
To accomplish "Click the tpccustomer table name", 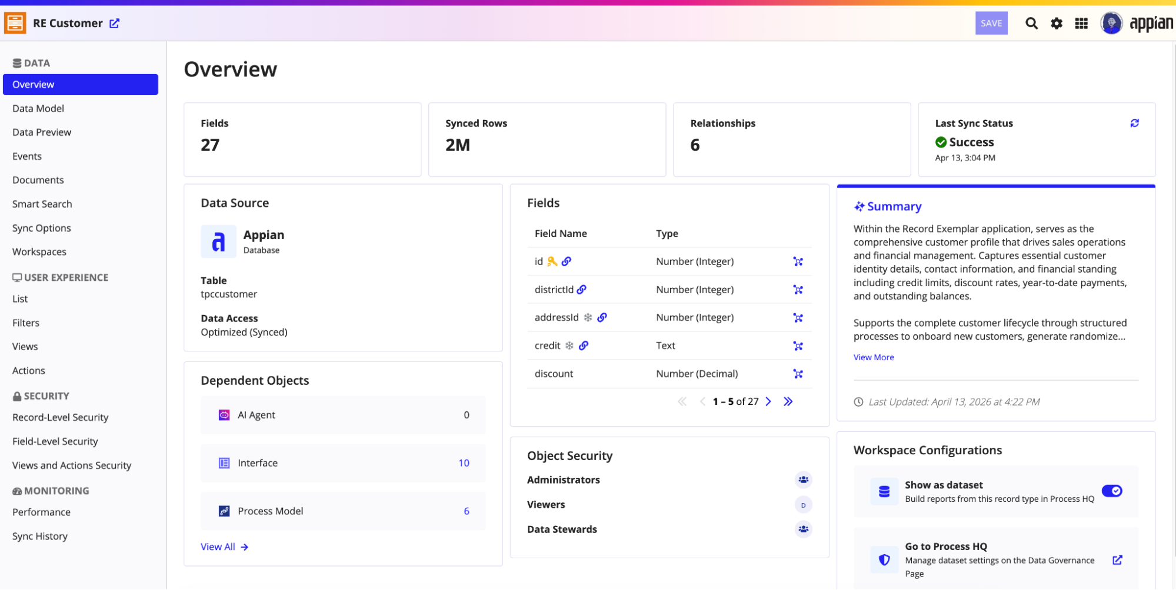I will (229, 294).
